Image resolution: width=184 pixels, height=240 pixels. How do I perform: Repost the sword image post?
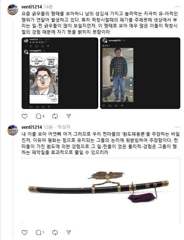coord(55,233)
